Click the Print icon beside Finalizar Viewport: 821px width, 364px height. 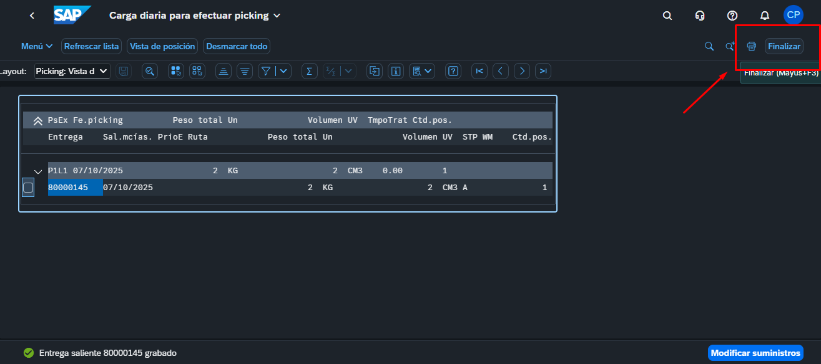[x=752, y=46]
